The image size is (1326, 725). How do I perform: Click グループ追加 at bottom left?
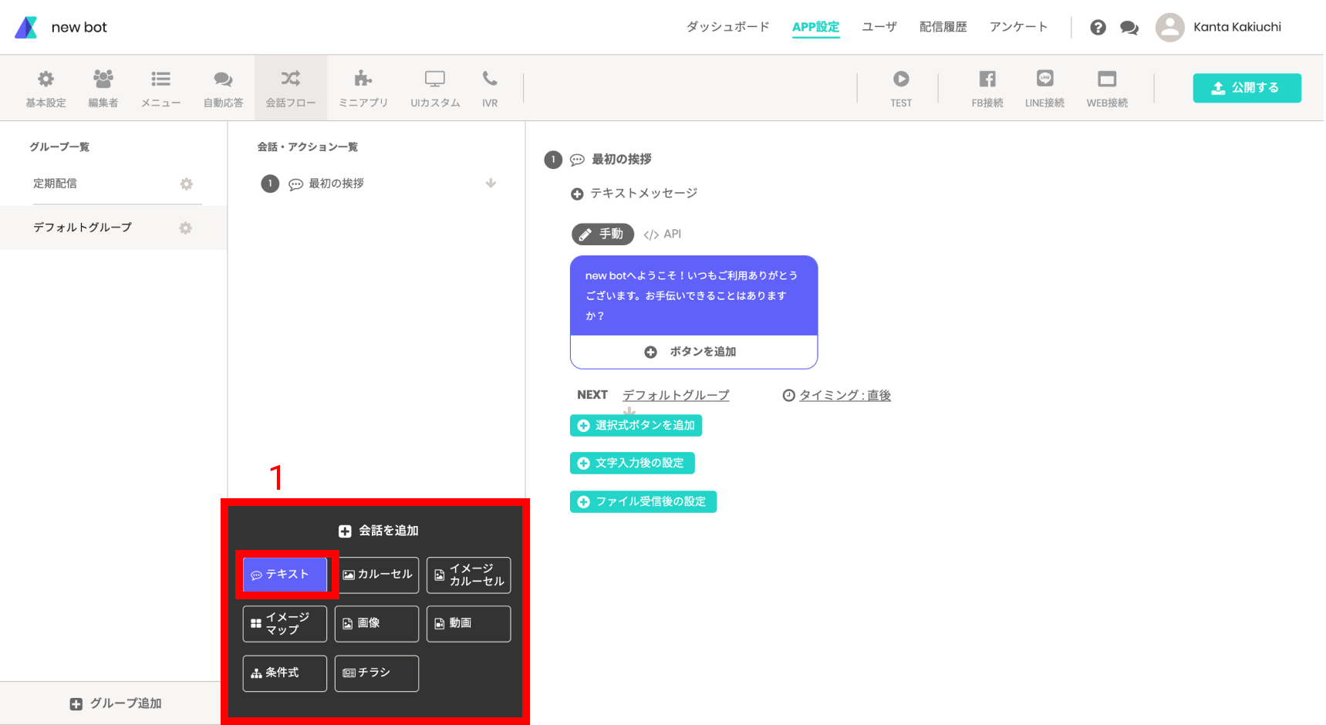coord(116,703)
